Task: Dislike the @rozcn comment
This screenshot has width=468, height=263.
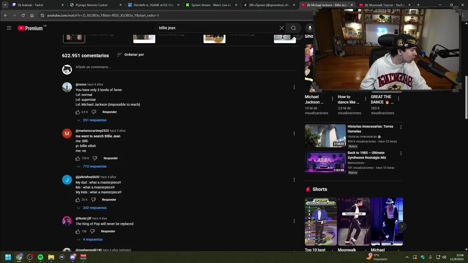Action: click(x=94, y=112)
